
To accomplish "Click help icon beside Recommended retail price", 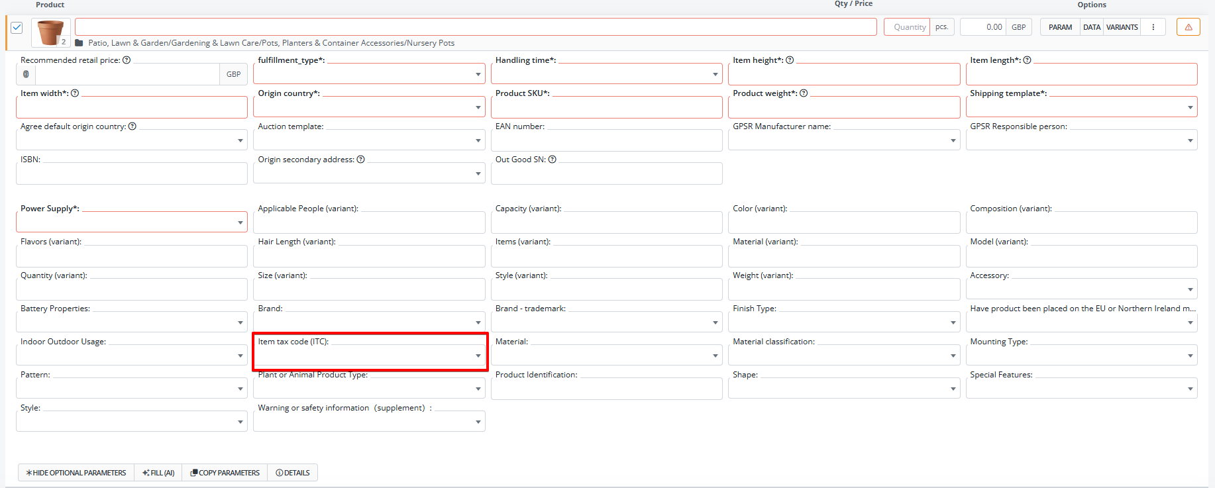I will 127,60.
